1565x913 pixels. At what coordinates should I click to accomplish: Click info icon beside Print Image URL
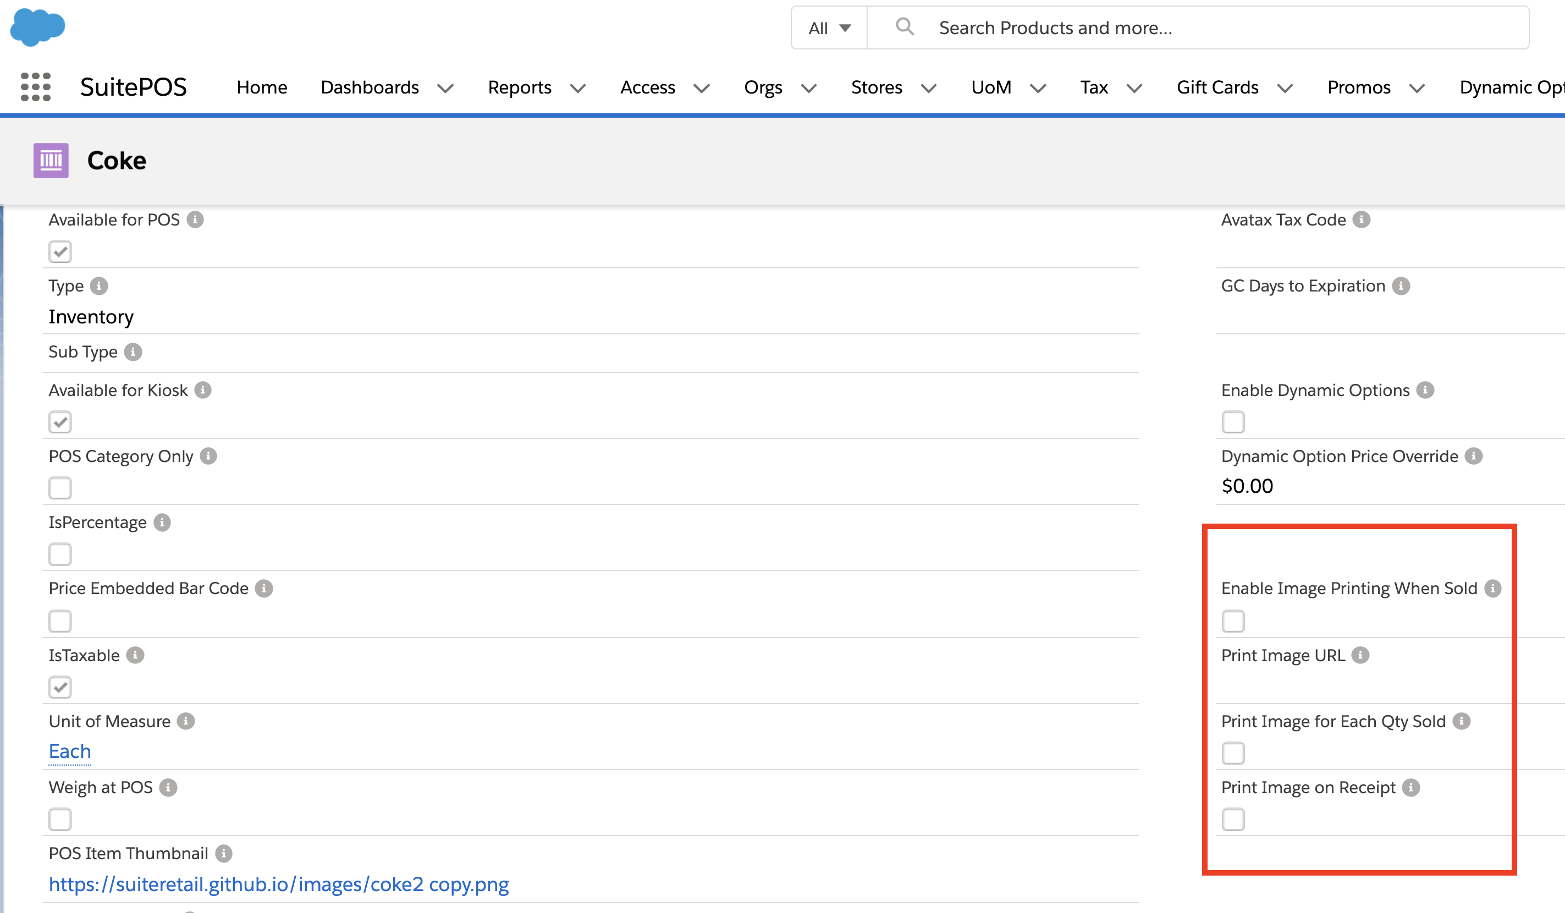coord(1360,655)
